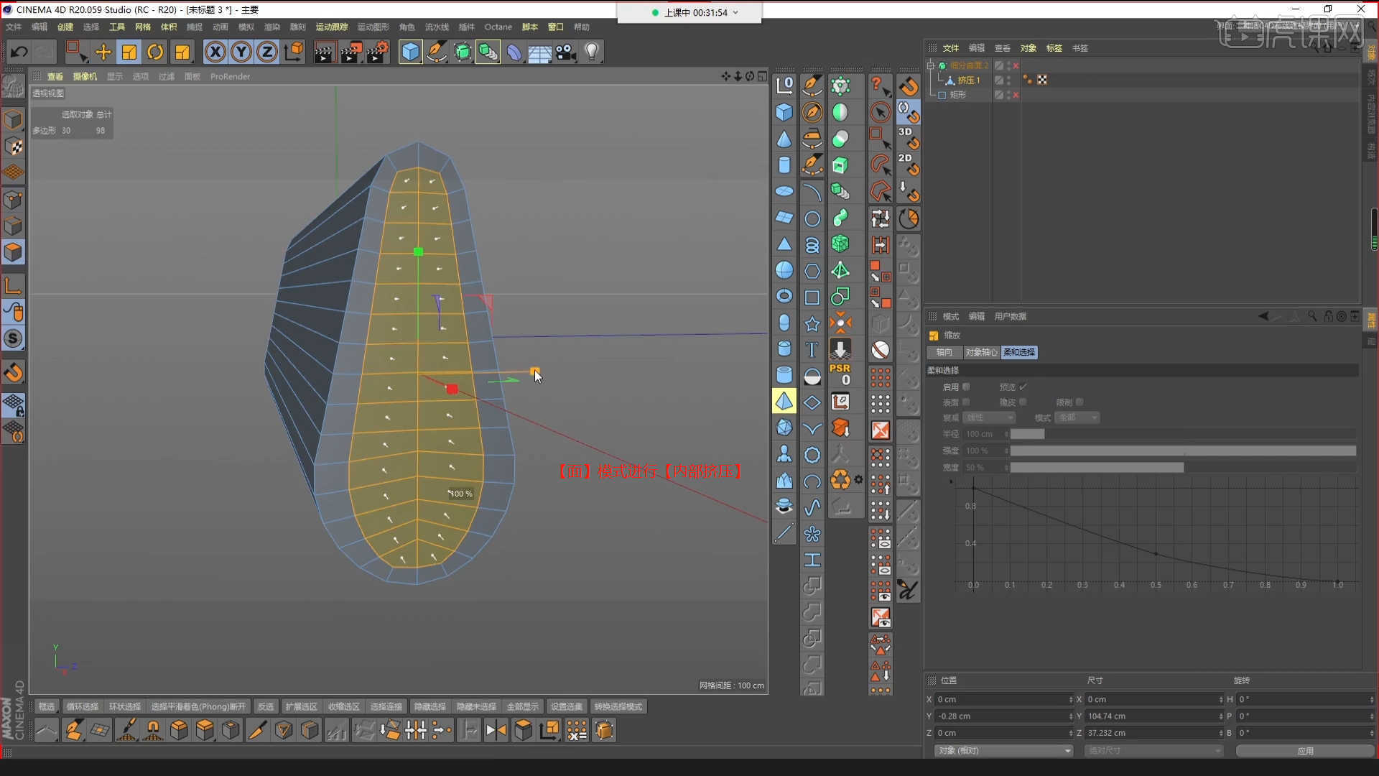Switch to 柔和选择 tab

point(1019,352)
